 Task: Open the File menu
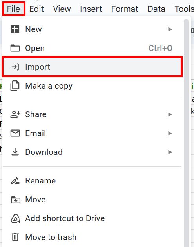click(x=14, y=9)
